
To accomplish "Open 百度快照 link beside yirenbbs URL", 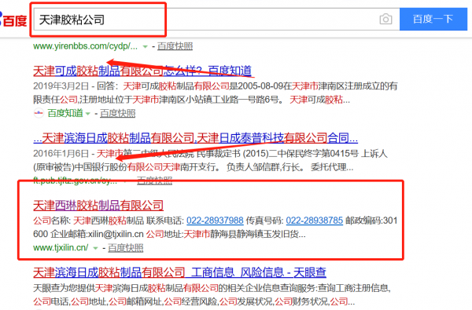I will [x=175, y=46].
